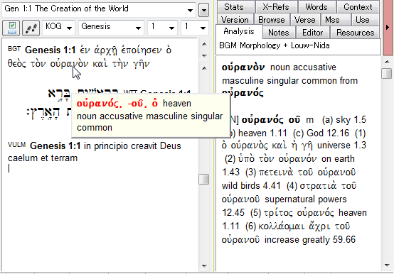
Task: Click 'universe 1.3' Louw-Nida entry
Action: pyautogui.click(x=341, y=146)
